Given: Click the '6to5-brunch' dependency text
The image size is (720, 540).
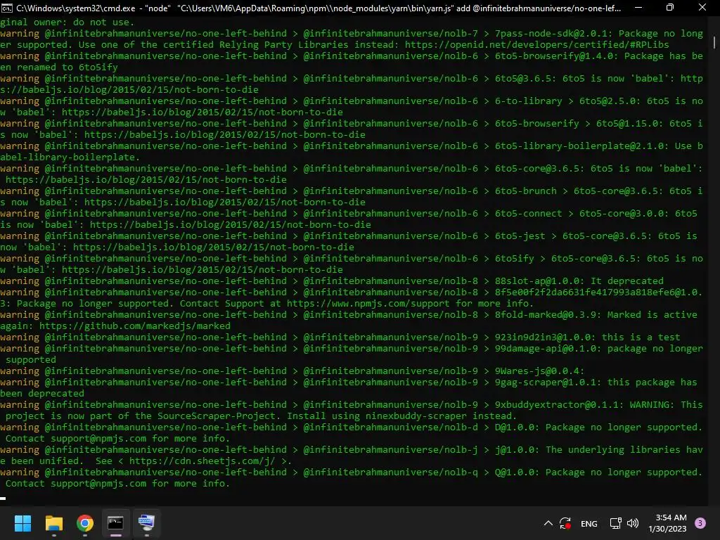Looking at the screenshot, I should coord(526,191).
